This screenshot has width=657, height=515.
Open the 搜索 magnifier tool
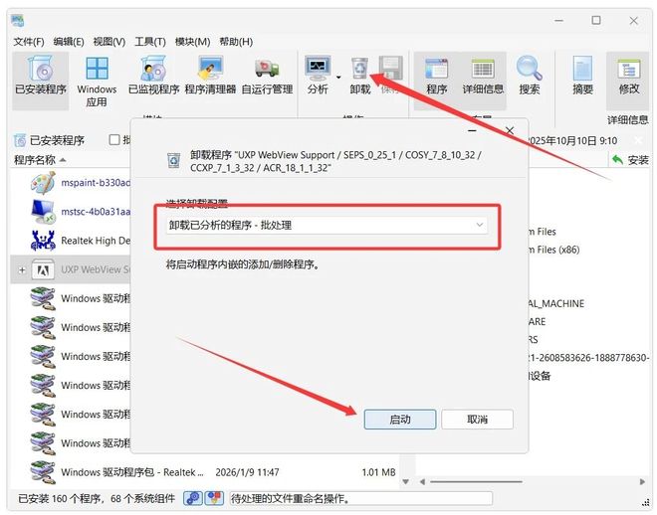tap(529, 77)
